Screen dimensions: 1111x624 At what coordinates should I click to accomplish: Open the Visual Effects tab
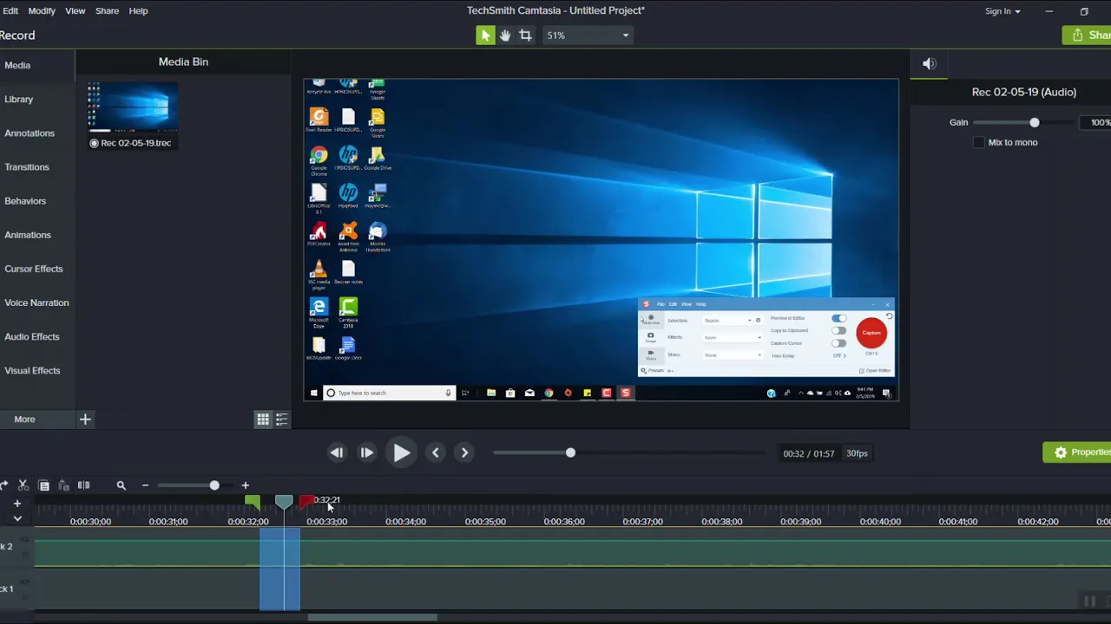click(x=36, y=370)
